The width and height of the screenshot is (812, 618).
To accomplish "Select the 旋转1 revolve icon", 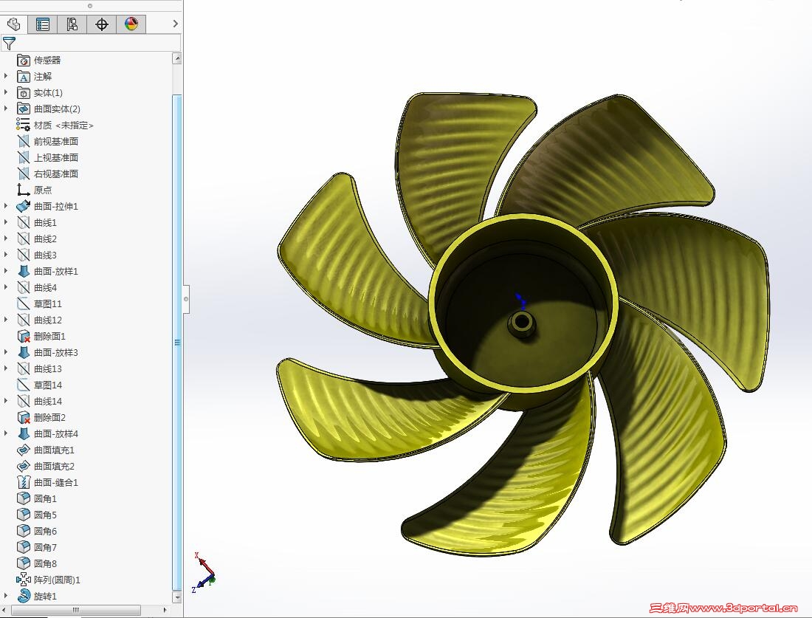I will pos(24,596).
